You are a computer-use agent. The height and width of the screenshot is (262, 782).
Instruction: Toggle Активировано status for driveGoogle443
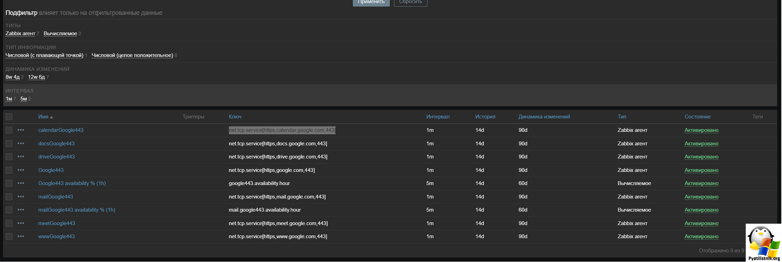[x=701, y=157]
